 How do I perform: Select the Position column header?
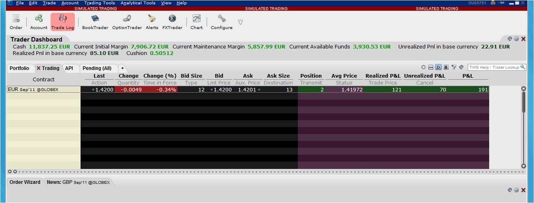(x=311, y=76)
